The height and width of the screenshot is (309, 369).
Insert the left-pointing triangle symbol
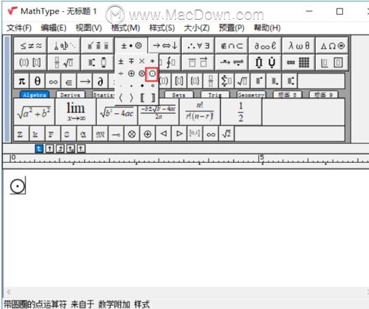pyautogui.click(x=163, y=134)
